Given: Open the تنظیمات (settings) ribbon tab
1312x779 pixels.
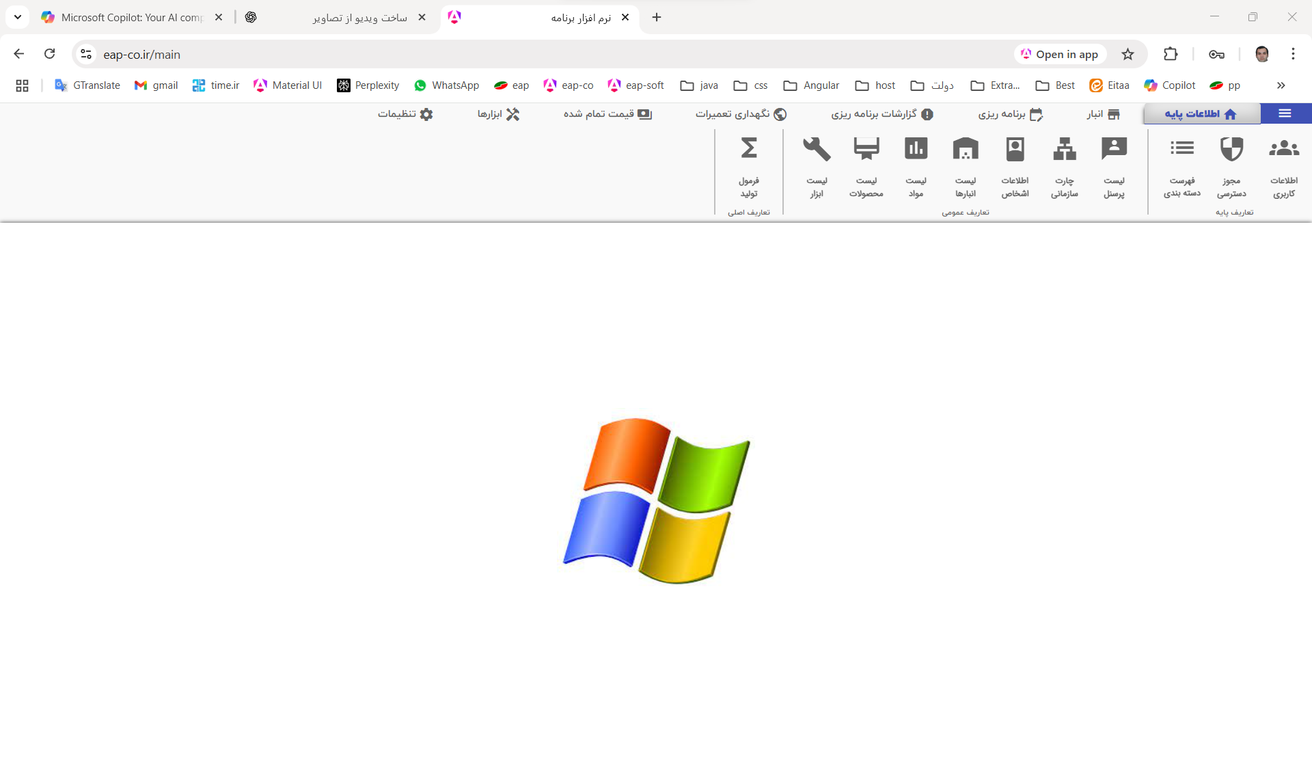Looking at the screenshot, I should [x=405, y=114].
